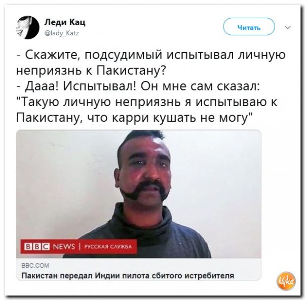Expand the tweet options chevron
This screenshot has width=306, height=301.
pos(288,27)
